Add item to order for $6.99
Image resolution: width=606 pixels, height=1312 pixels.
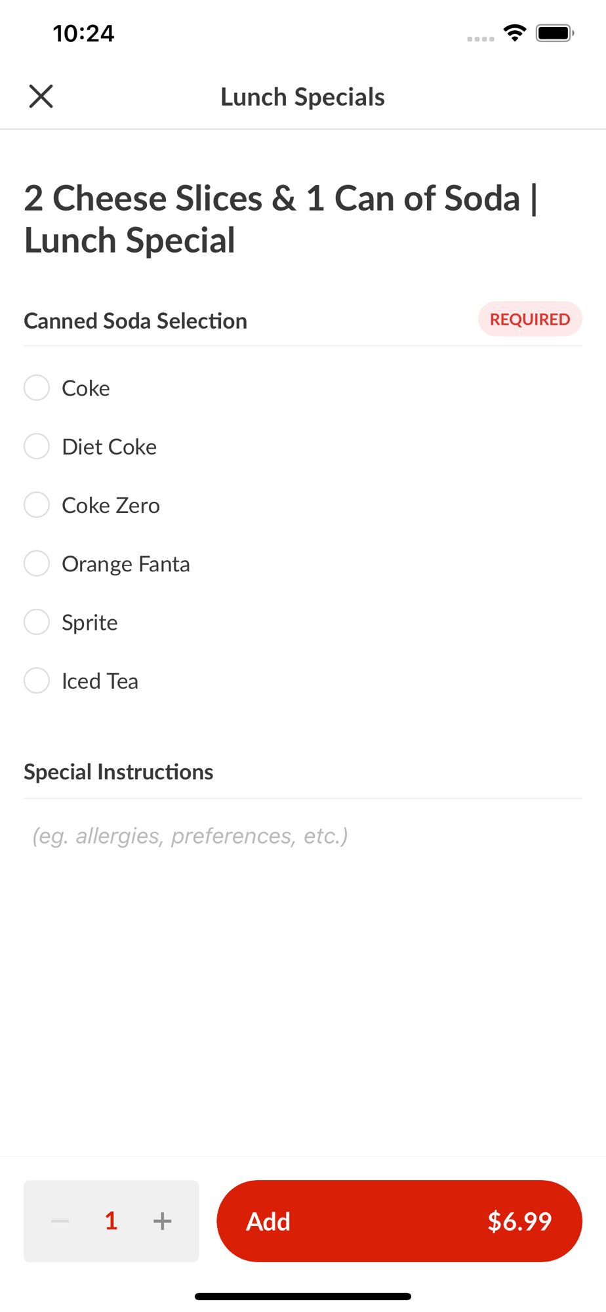(399, 1221)
